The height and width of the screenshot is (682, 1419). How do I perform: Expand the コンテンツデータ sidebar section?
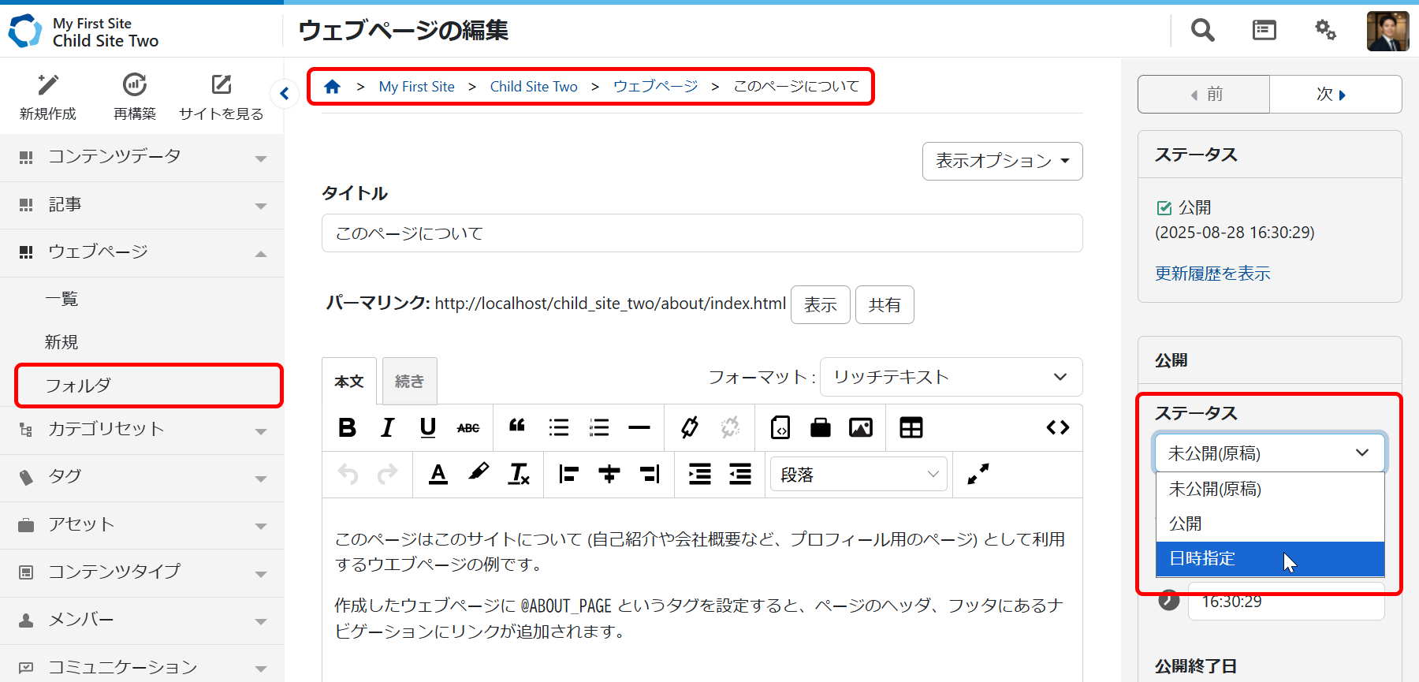(x=142, y=157)
